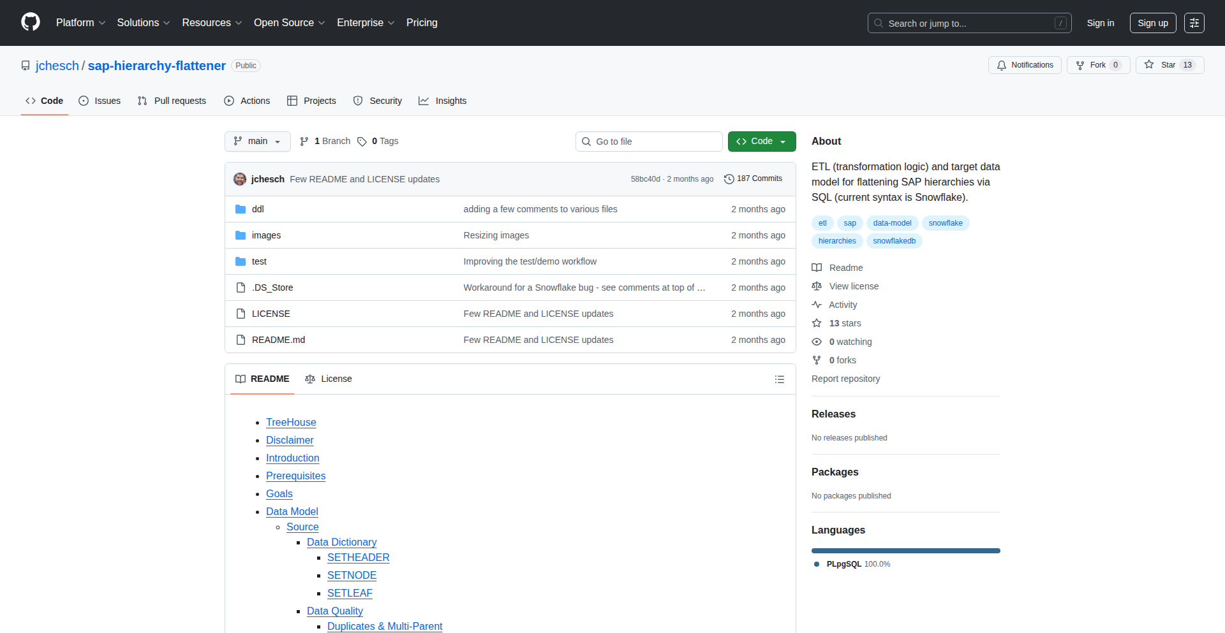Click the Sign up button
1225x633 pixels.
1152,23
